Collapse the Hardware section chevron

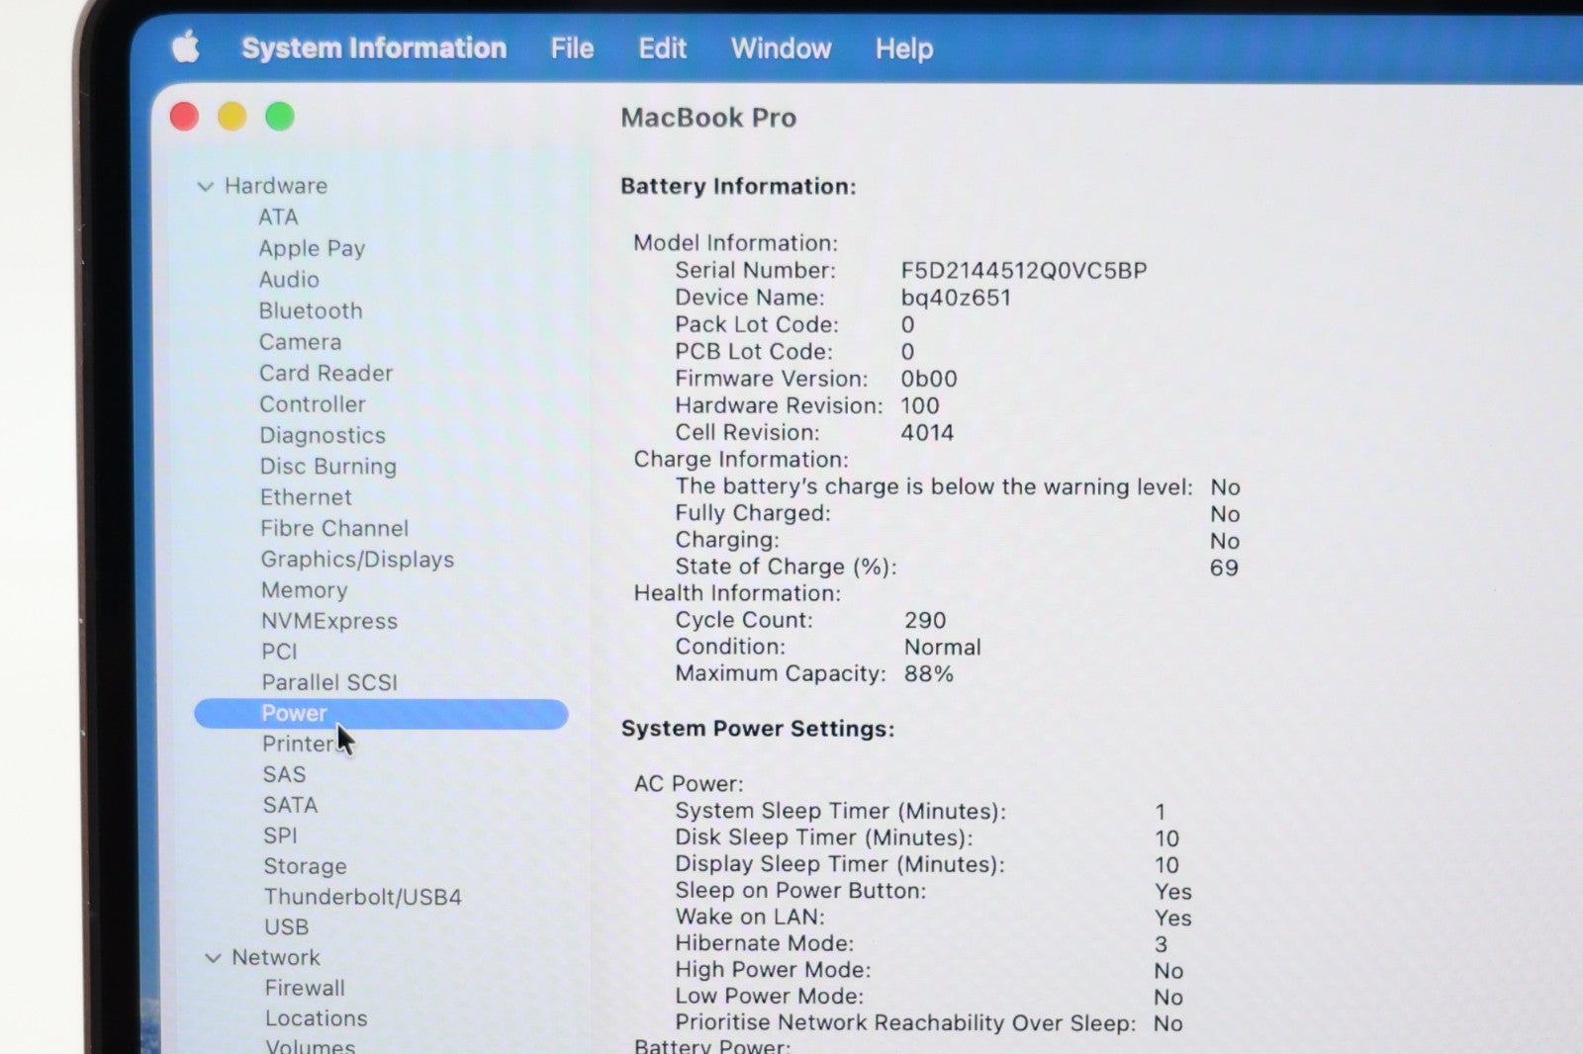[206, 186]
